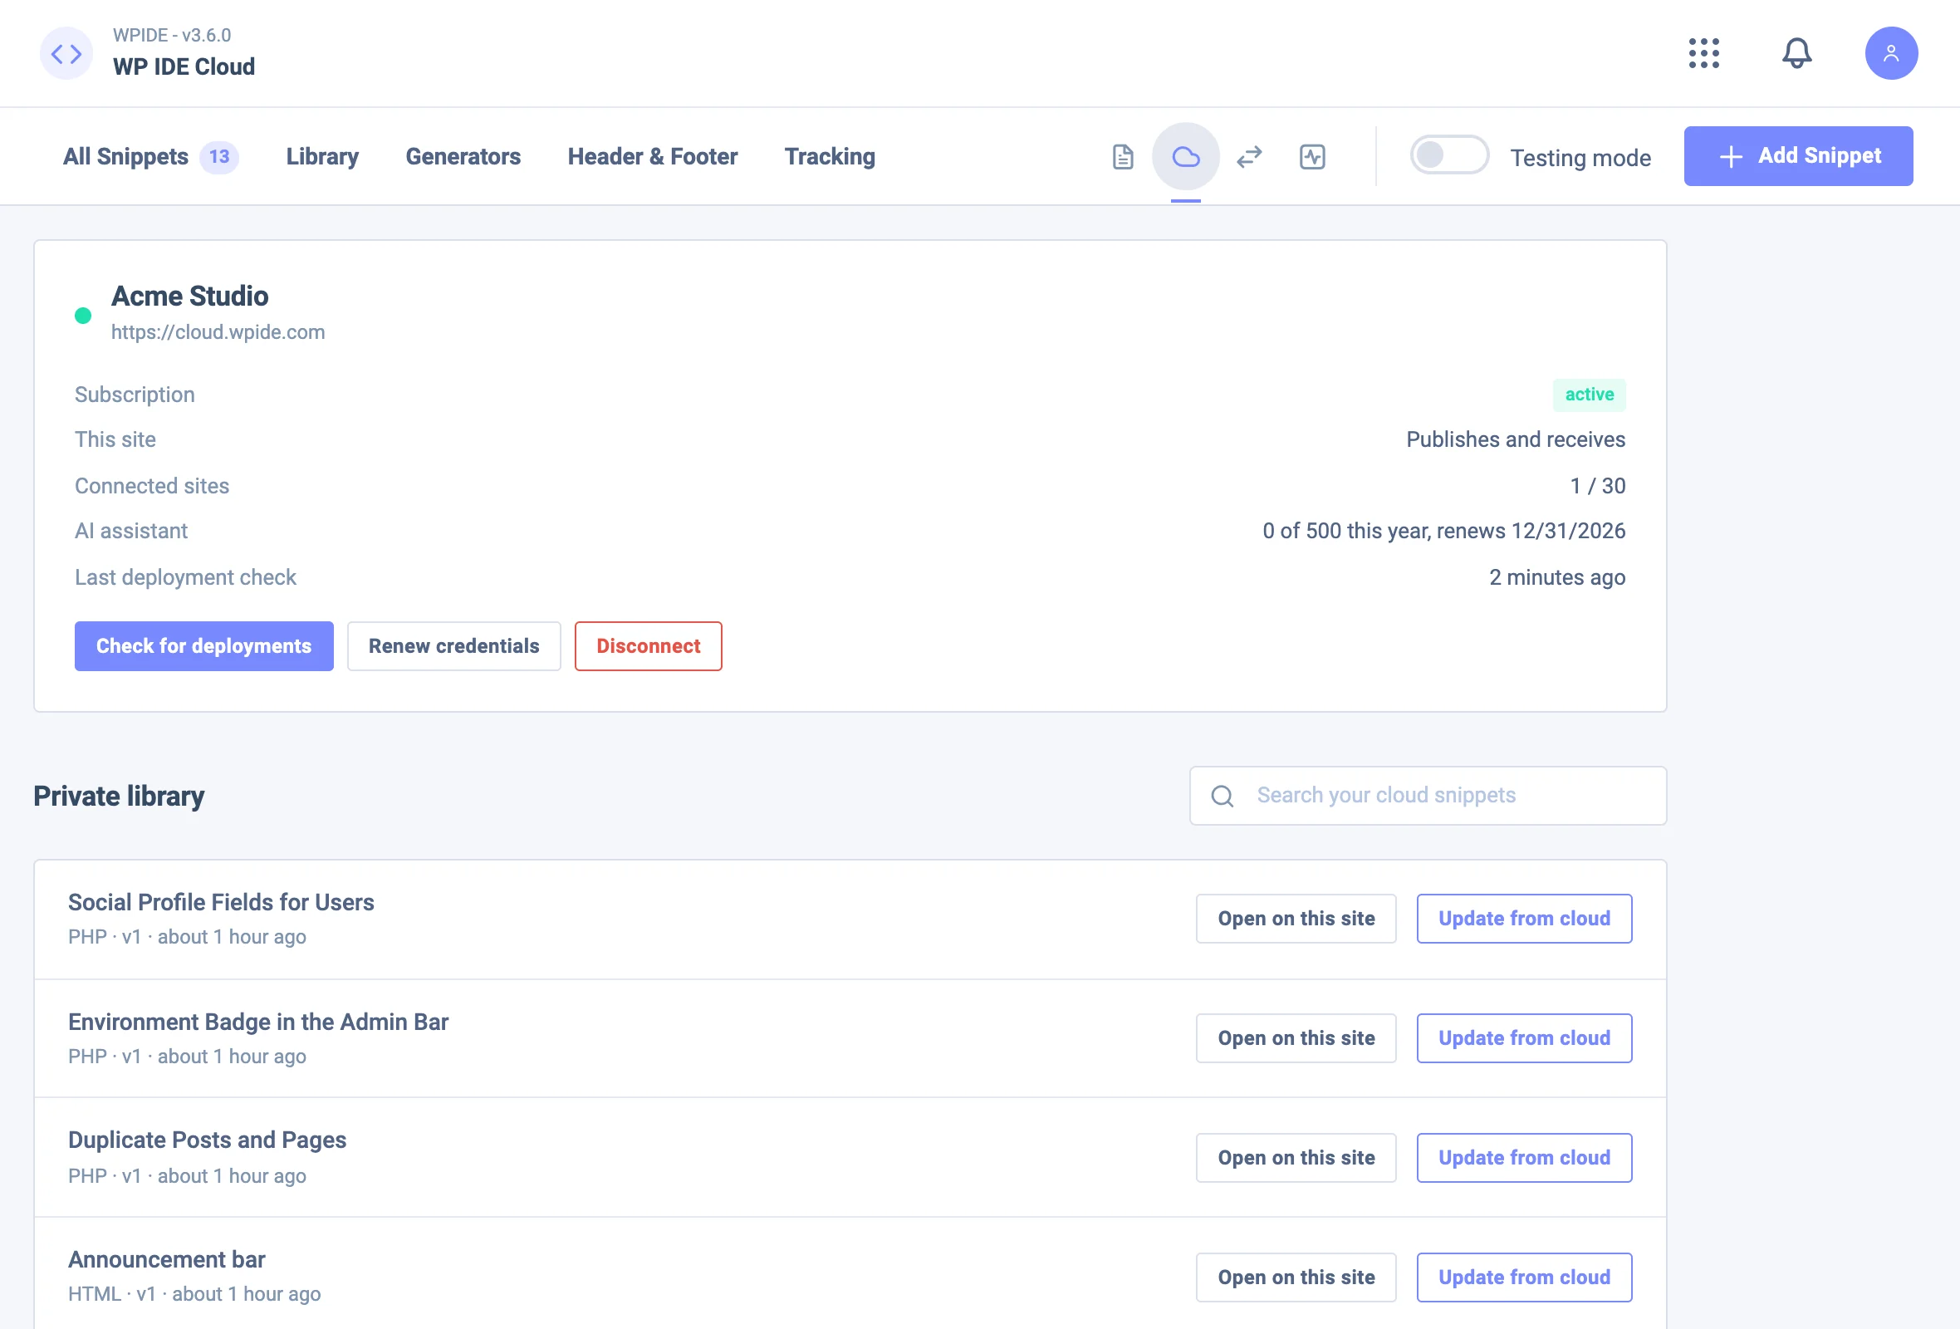Screen dimensions: 1960x1329
Task: Enable the Testing mode switch
Action: click(x=1449, y=156)
